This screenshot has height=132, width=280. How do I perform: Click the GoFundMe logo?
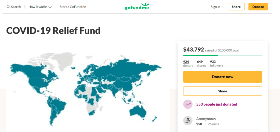137,7
